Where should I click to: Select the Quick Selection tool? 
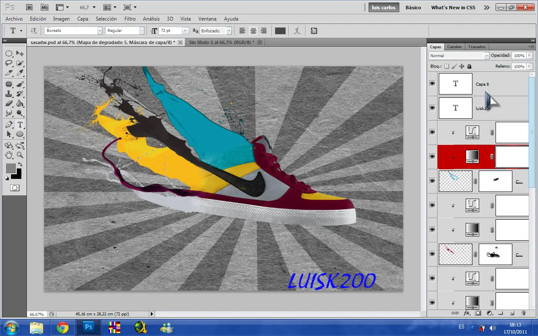(20, 63)
